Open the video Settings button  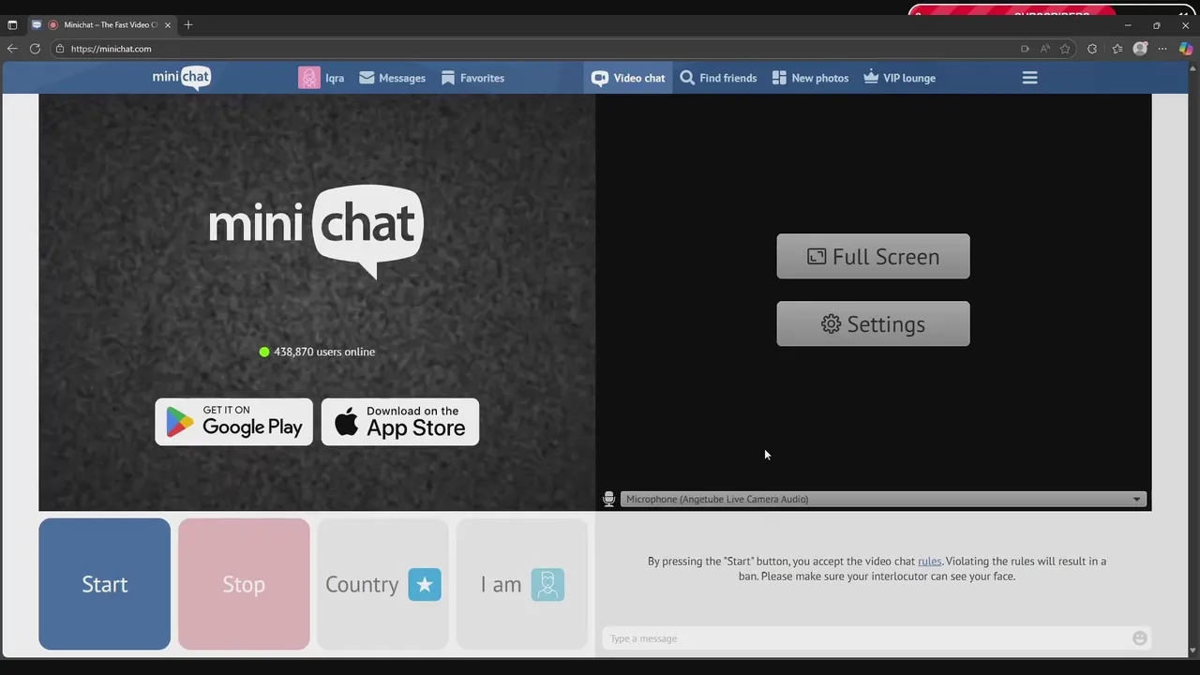point(873,323)
